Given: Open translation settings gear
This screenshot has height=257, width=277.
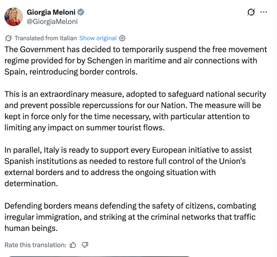Looking at the screenshot, I should [122, 38].
